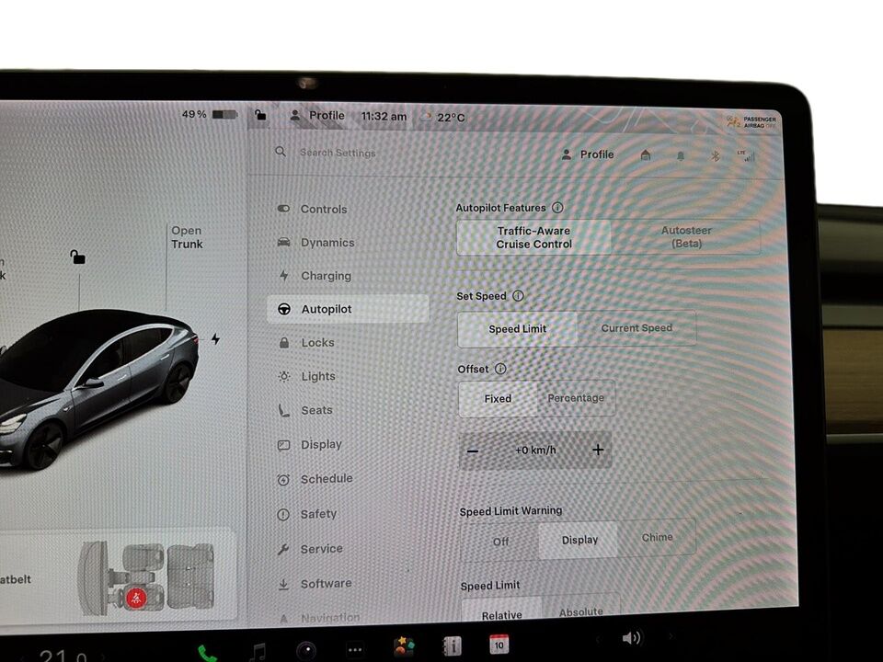The height and width of the screenshot is (662, 883).
Task: Tap the volume speaker icon
Action: (631, 638)
